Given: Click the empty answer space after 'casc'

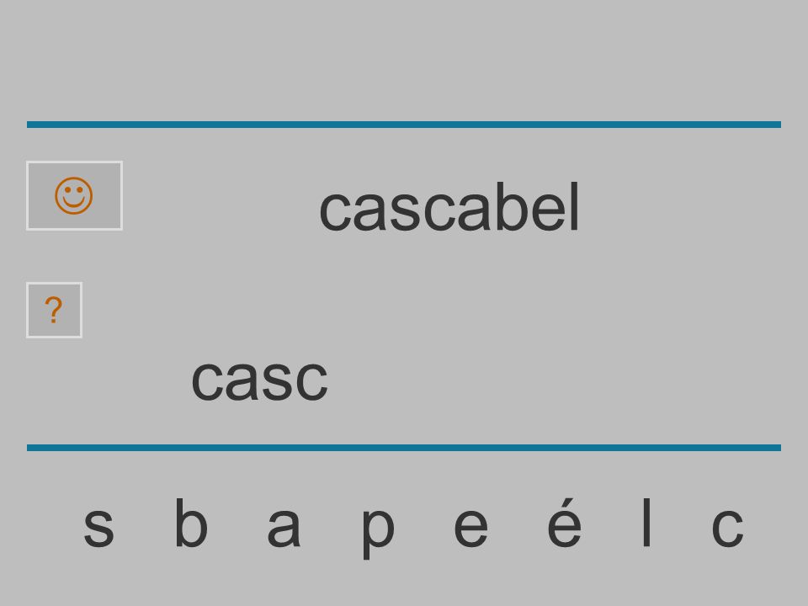Looking at the screenshot, I should tap(515, 380).
